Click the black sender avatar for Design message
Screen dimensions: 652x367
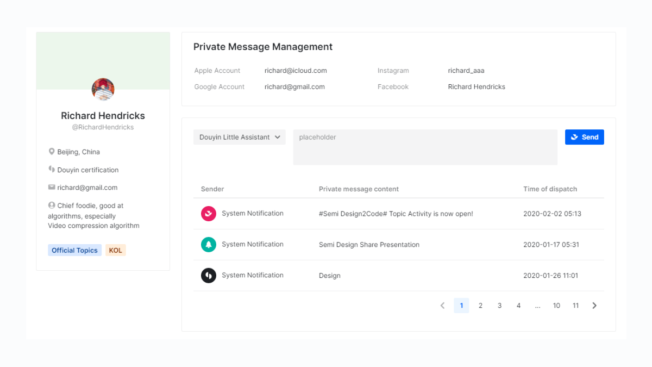click(x=209, y=276)
